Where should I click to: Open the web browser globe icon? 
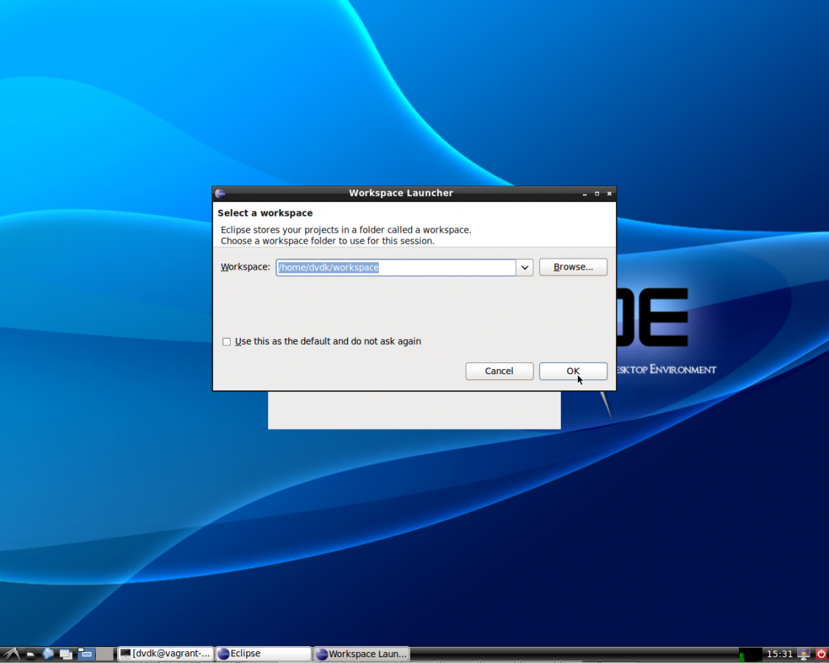pyautogui.click(x=49, y=653)
